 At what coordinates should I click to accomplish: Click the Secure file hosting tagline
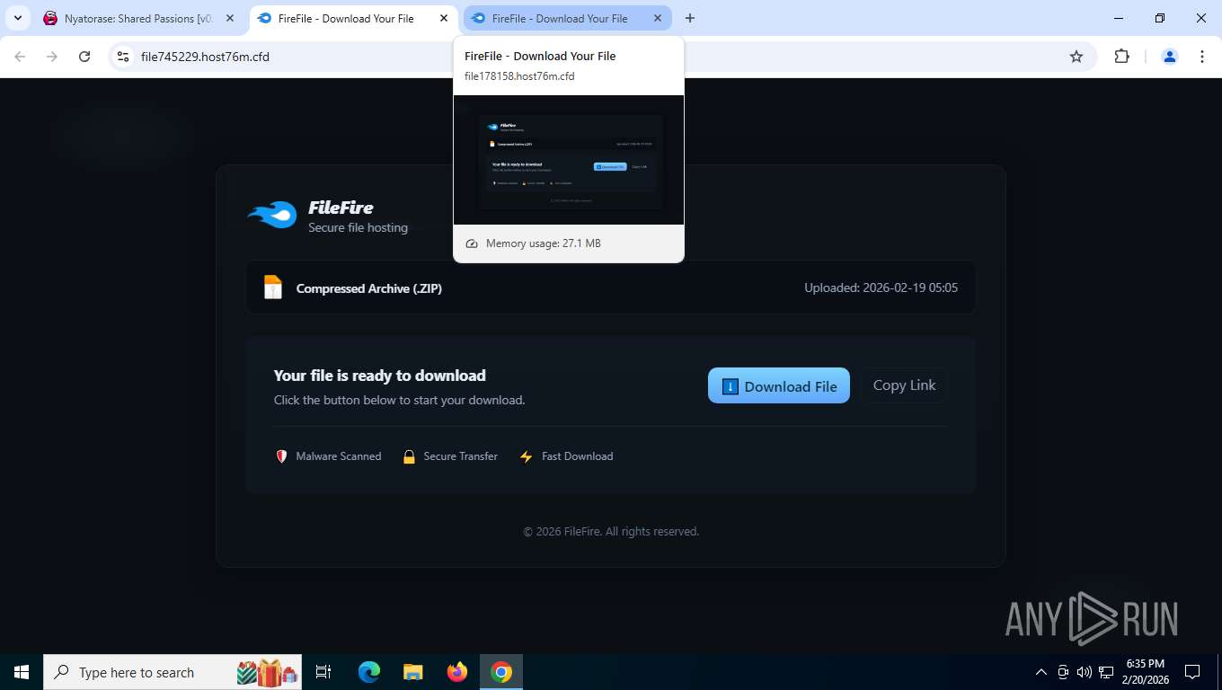click(358, 227)
